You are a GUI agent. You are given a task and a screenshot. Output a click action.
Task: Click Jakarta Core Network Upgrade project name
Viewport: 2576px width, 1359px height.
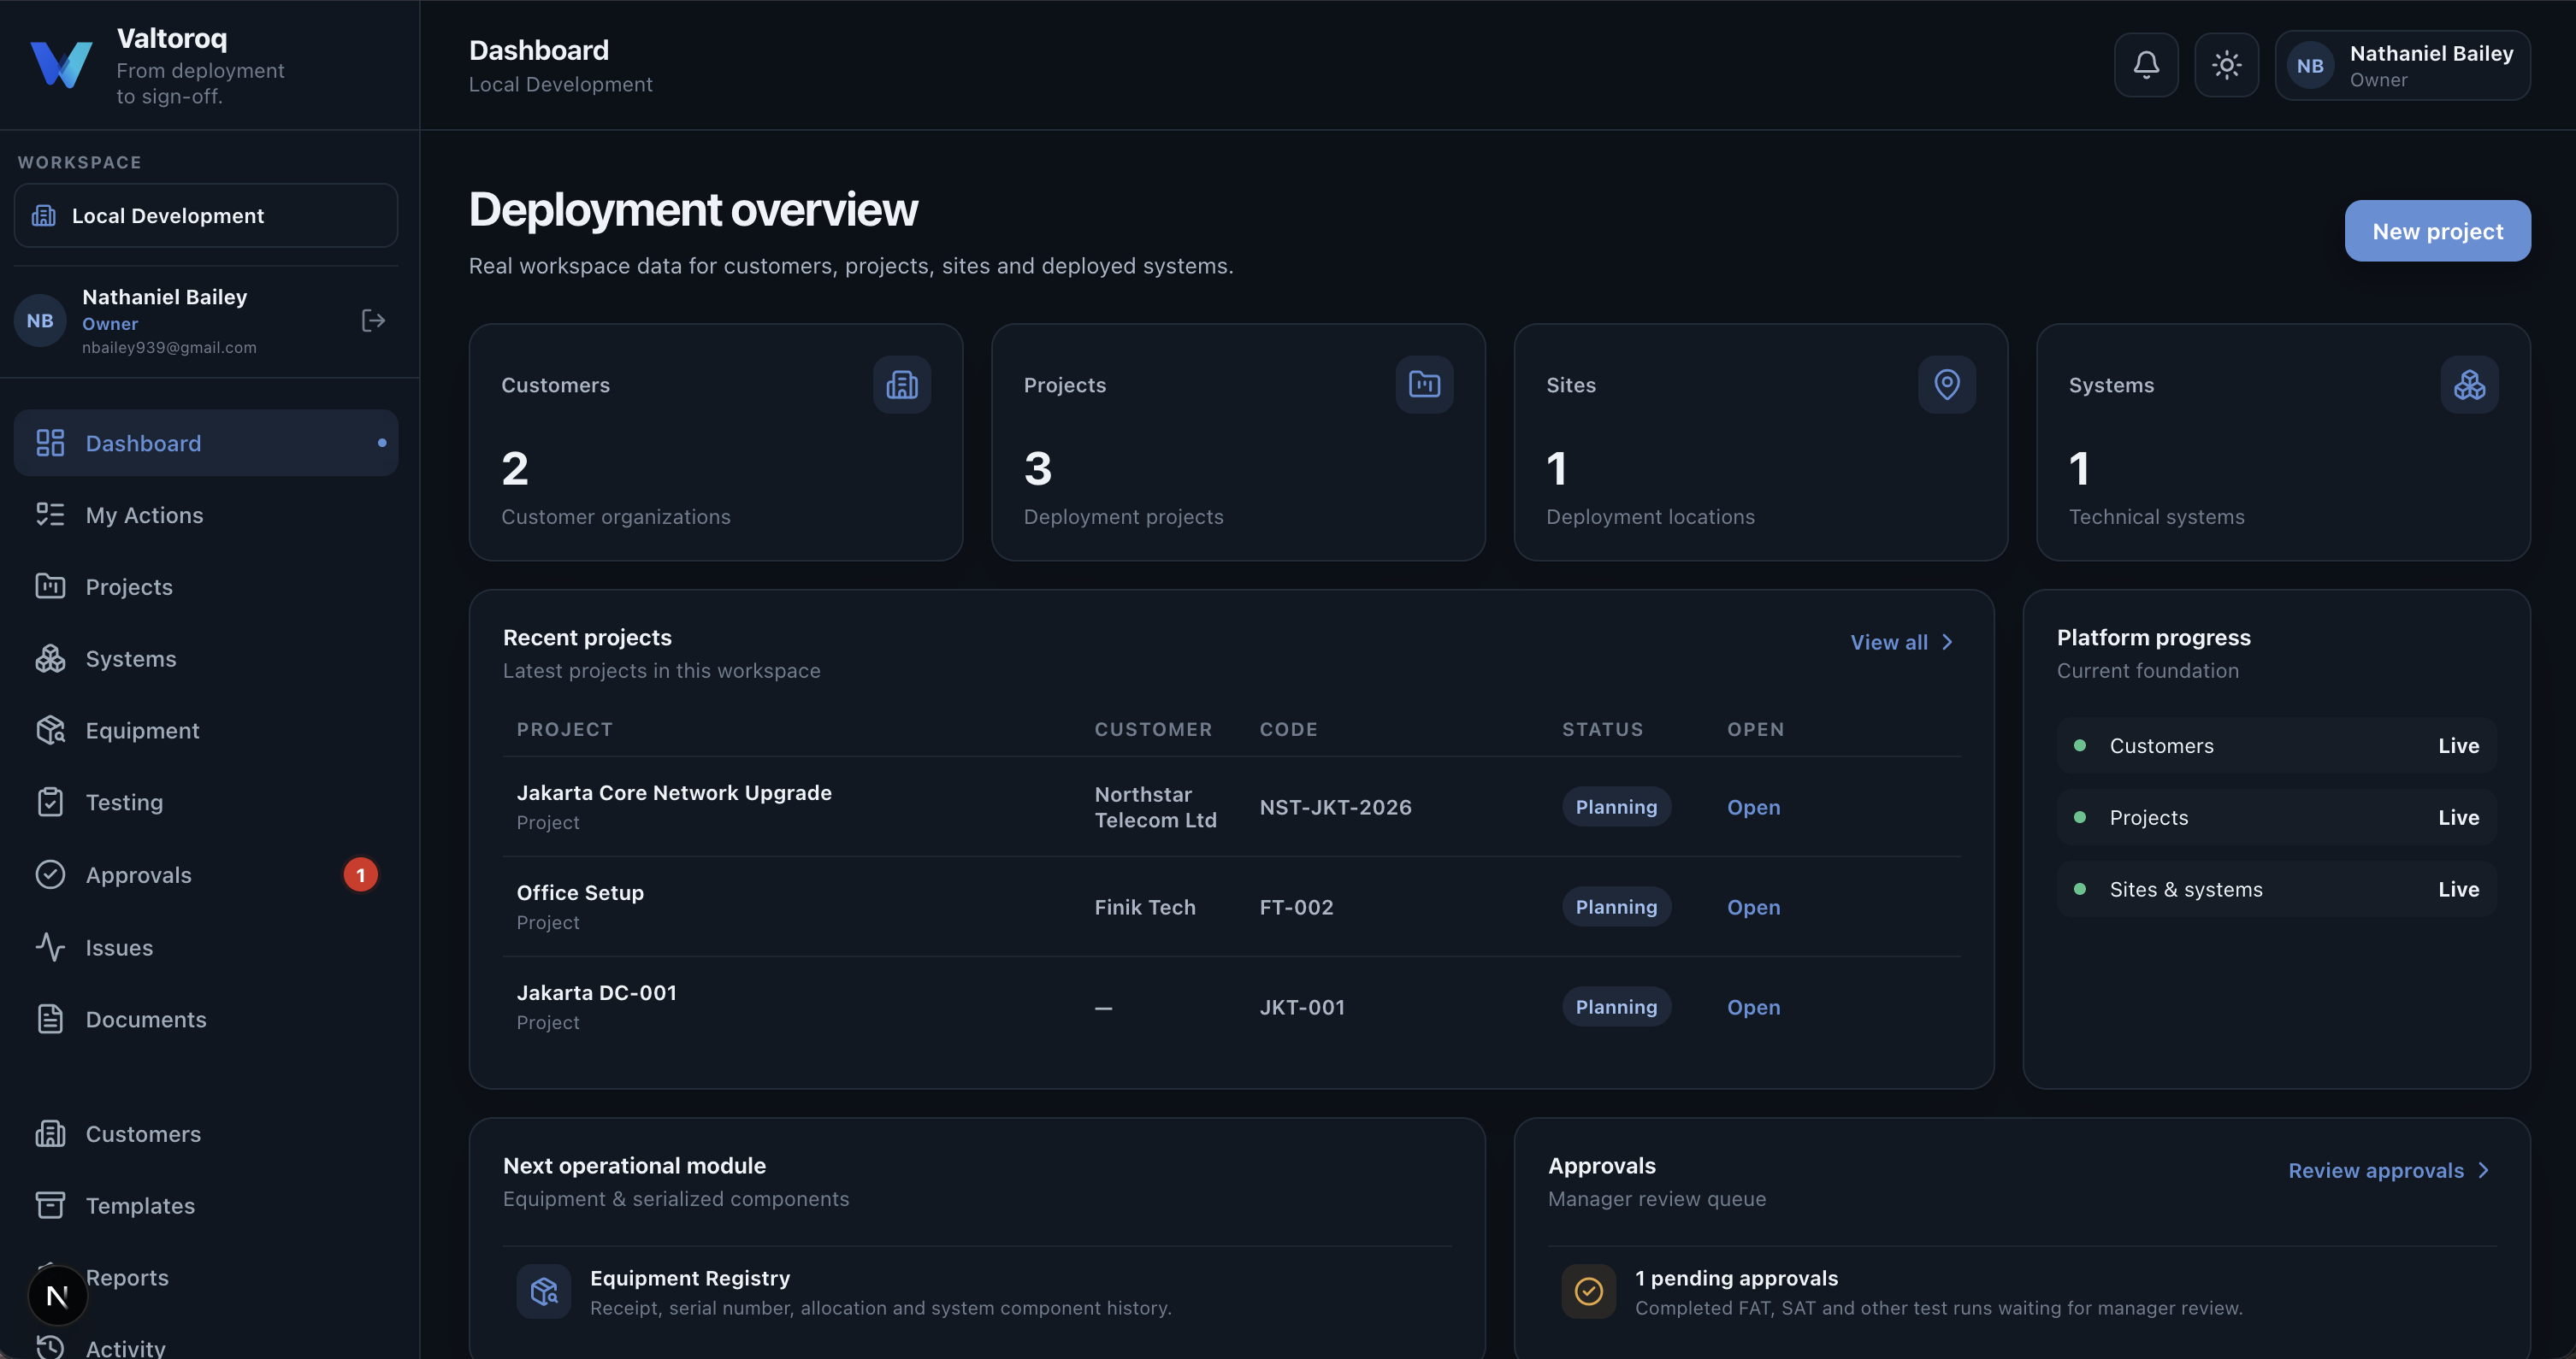coord(674,792)
